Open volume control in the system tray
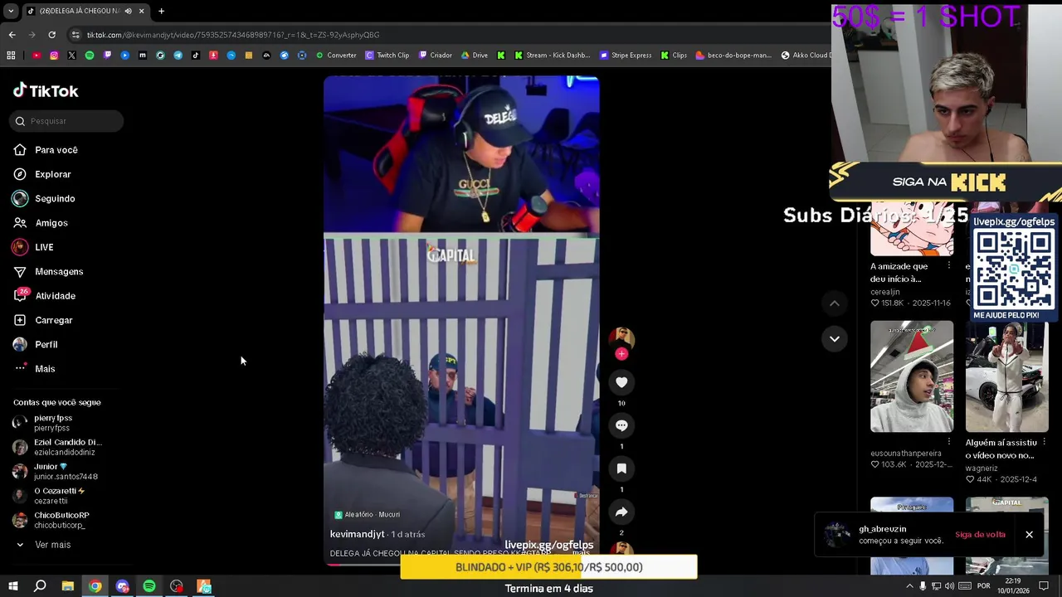This screenshot has height=597, width=1062. (x=949, y=586)
